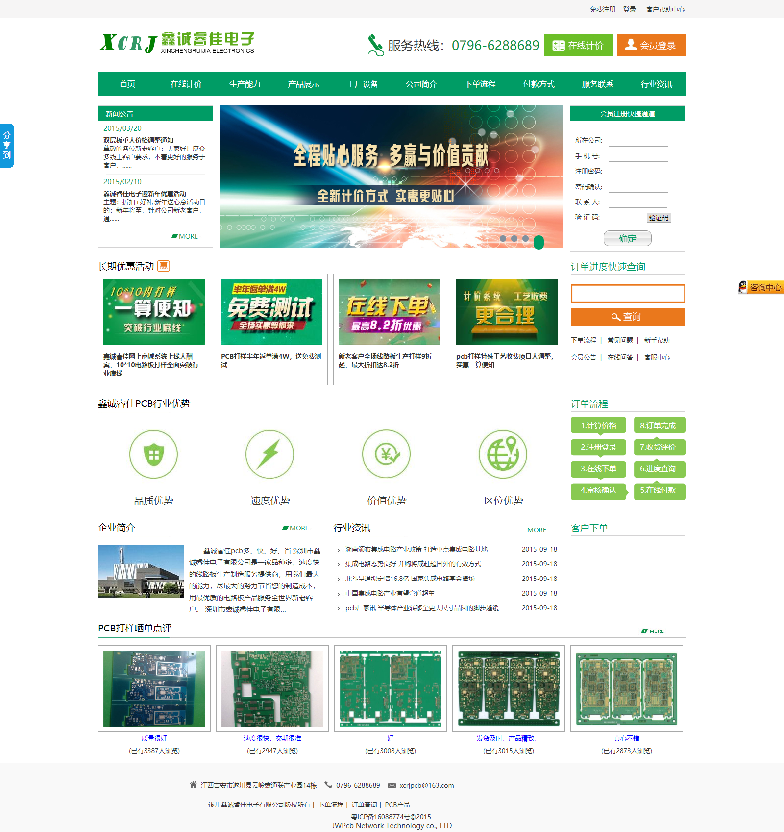Click the 速度优势 lightning icon
Screen dimensions: 784x832
[x=269, y=454]
